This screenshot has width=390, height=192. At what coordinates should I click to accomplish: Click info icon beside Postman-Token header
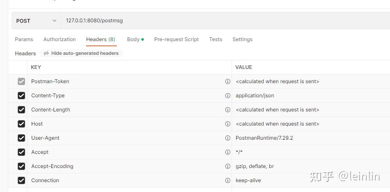click(x=228, y=81)
